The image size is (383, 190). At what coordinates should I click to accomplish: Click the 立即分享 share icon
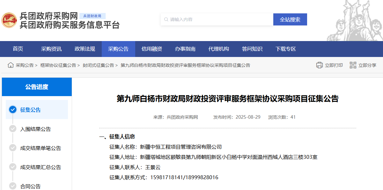point(353,65)
